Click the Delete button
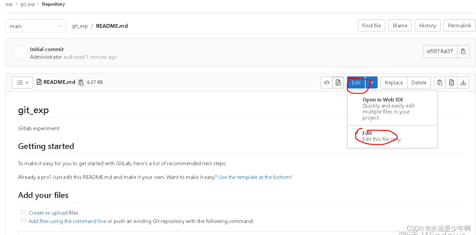The height and width of the screenshot is (235, 476). tap(419, 82)
